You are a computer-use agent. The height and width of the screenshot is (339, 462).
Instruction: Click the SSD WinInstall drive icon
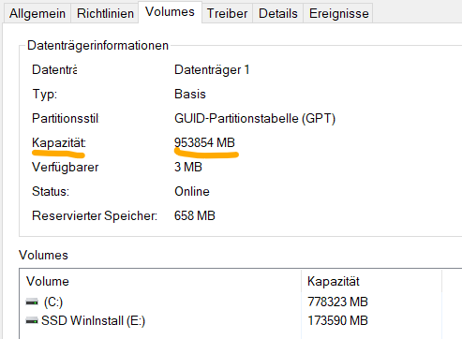click(x=32, y=320)
